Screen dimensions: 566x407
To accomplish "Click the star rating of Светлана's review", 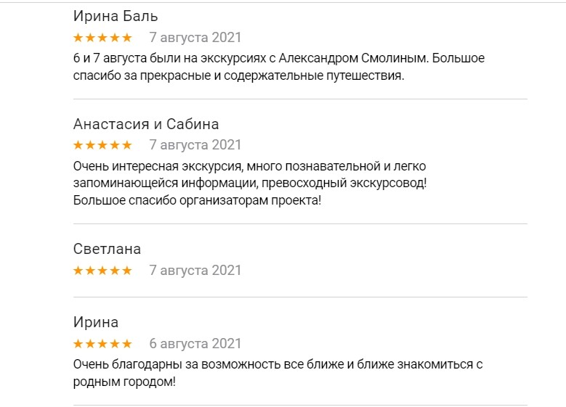I will coord(102,271).
